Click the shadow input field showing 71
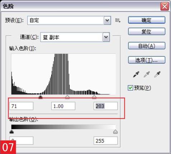Screen dimensions: 171x154 click(x=21, y=106)
